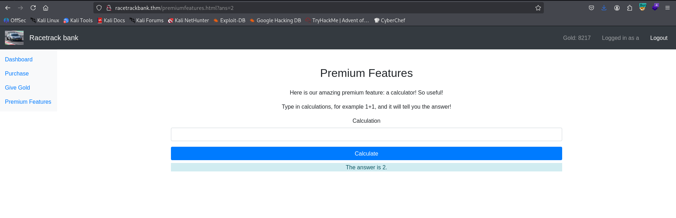Open the Burp proxy extension icon

[643, 7]
